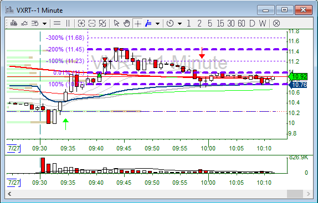
Task: Click the 7/27 date label on volume axis
Action: tap(14, 183)
